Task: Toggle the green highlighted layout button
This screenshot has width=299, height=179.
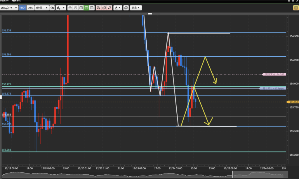Action: coord(86,8)
